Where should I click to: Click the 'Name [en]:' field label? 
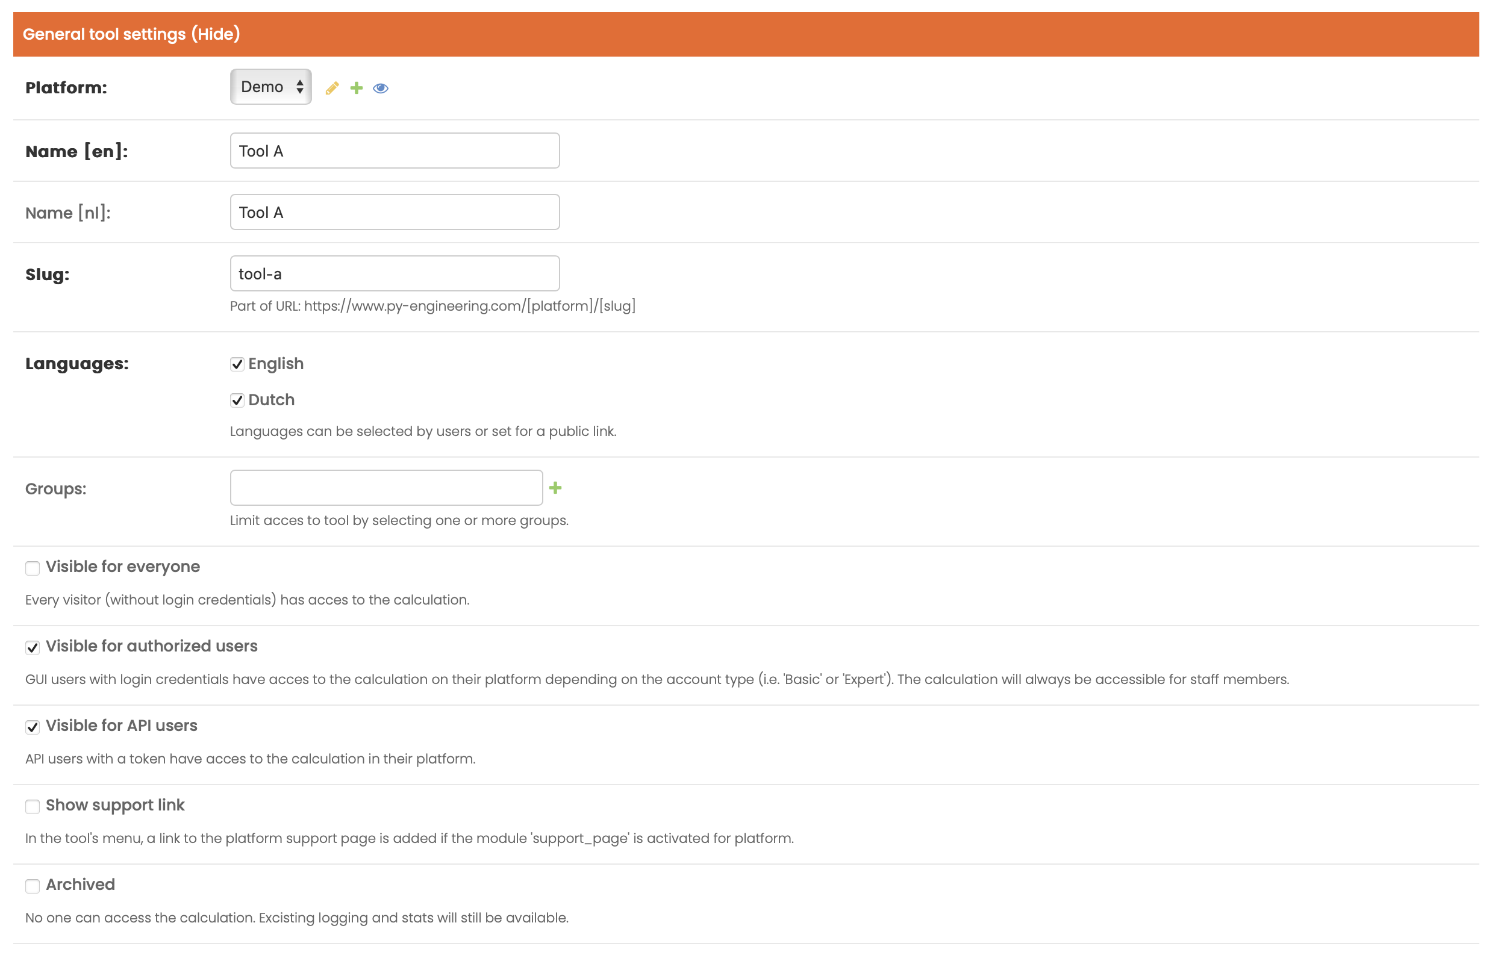click(76, 152)
